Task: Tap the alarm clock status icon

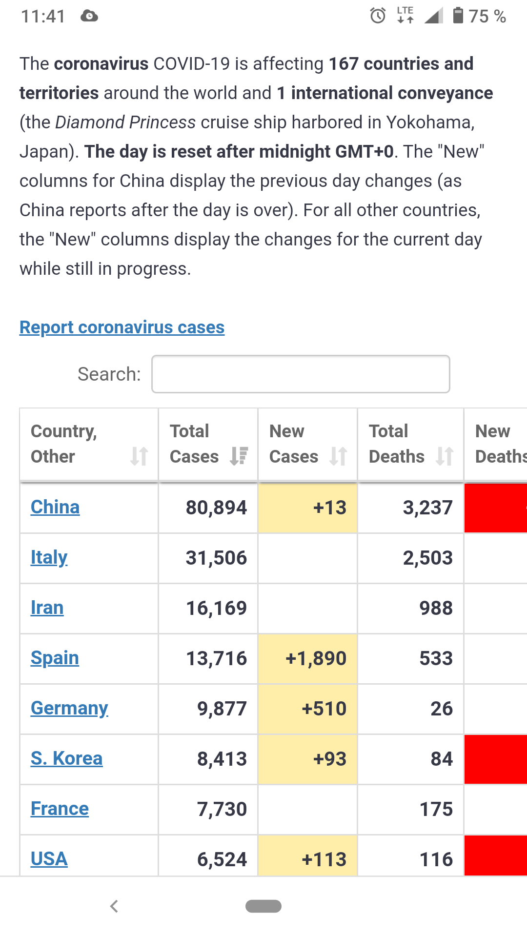Action: coord(378,16)
